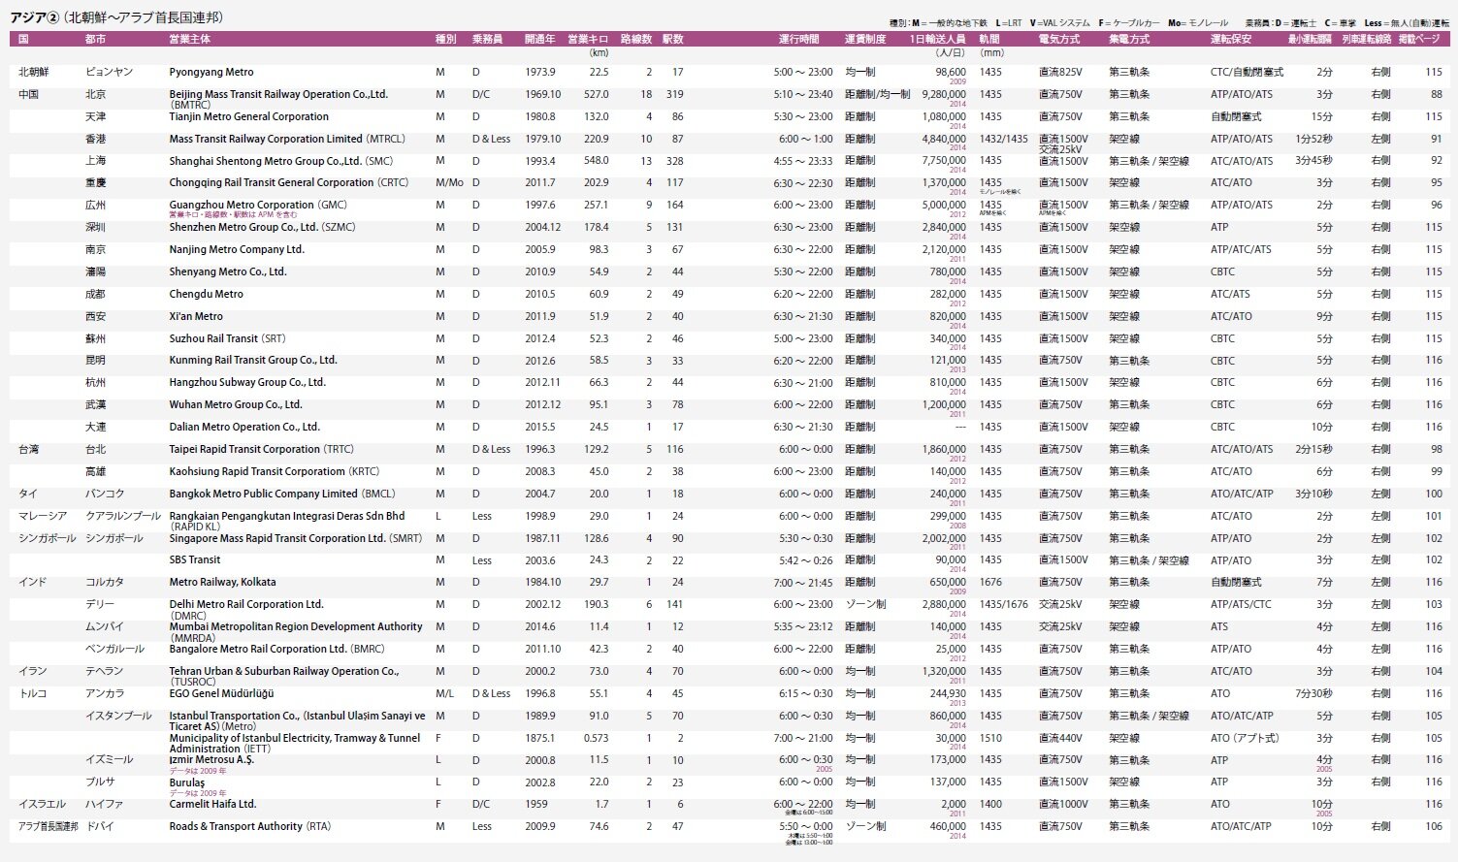Select 'Municipality of Istanbul Electricity, Tramway & Tunnel'
The height and width of the screenshot is (862, 1458).
(295, 739)
